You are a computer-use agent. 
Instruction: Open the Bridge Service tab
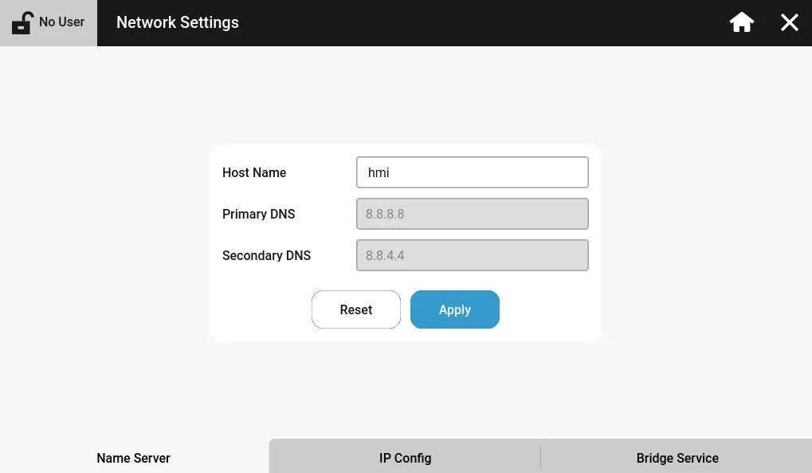[x=677, y=458]
